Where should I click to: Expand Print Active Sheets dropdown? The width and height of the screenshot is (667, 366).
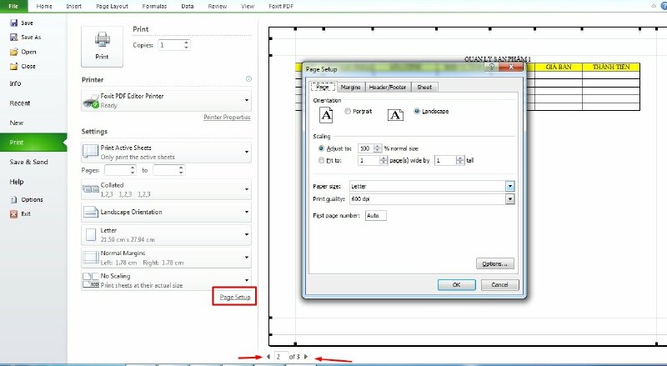[247, 152]
